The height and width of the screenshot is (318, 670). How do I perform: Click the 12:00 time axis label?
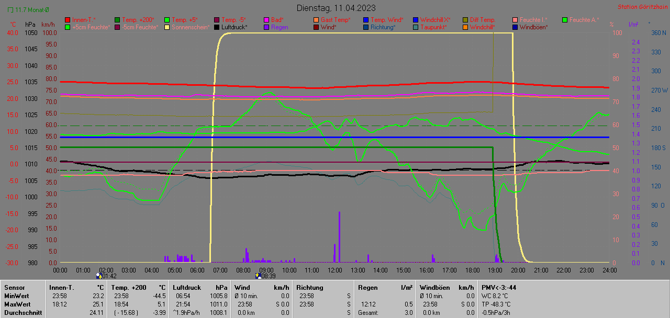point(334,270)
